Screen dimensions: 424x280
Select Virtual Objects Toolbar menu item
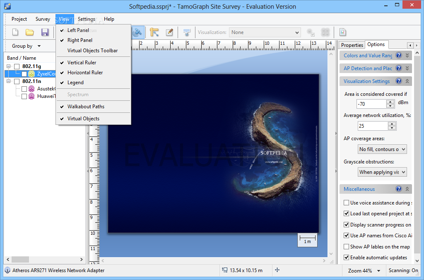pos(93,50)
